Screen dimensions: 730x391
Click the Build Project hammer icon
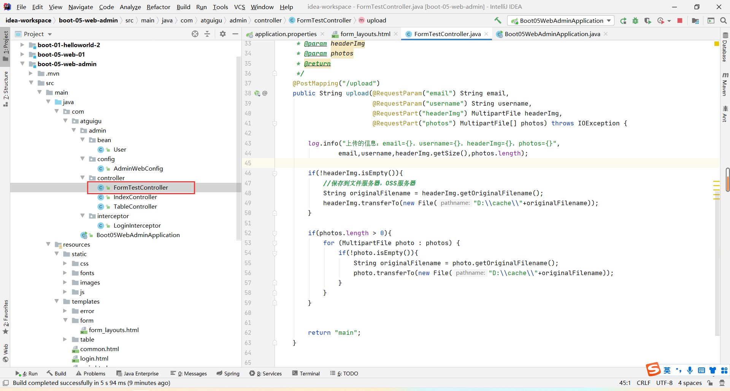point(498,21)
